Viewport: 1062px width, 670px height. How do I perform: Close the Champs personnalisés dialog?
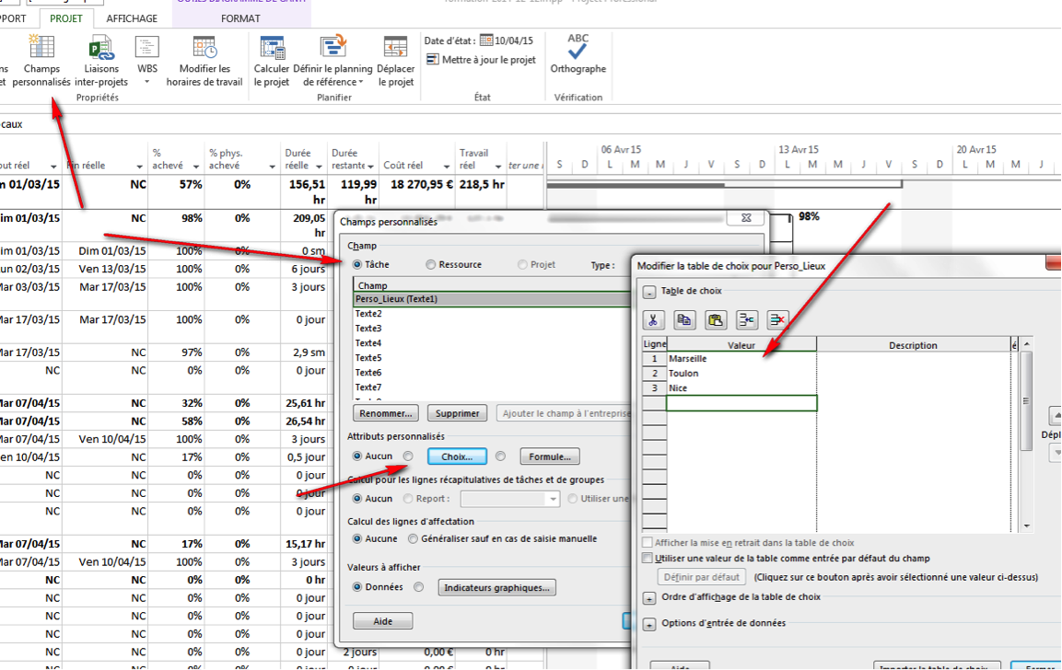coord(746,218)
